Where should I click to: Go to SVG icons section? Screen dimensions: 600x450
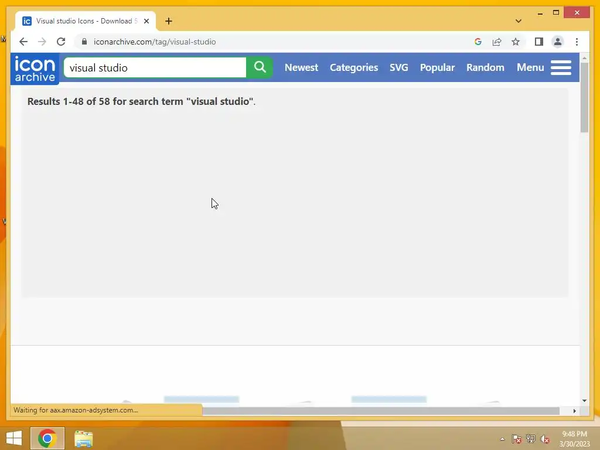pyautogui.click(x=398, y=67)
